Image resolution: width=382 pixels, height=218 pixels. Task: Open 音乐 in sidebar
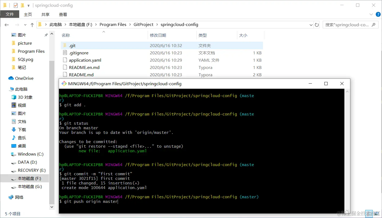pyautogui.click(x=22, y=138)
